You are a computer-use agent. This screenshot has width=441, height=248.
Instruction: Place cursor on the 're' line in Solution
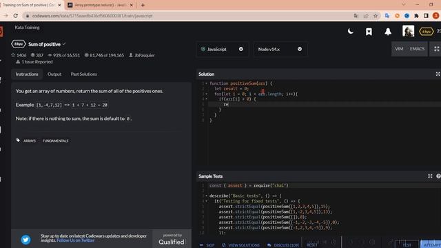[x=325, y=104]
